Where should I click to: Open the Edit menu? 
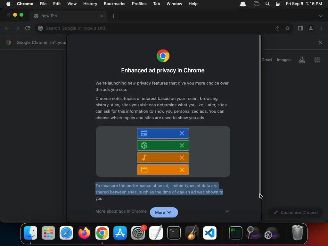coord(57,4)
